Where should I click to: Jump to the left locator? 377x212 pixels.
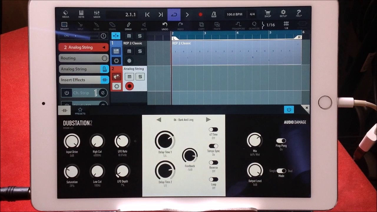coord(148,14)
